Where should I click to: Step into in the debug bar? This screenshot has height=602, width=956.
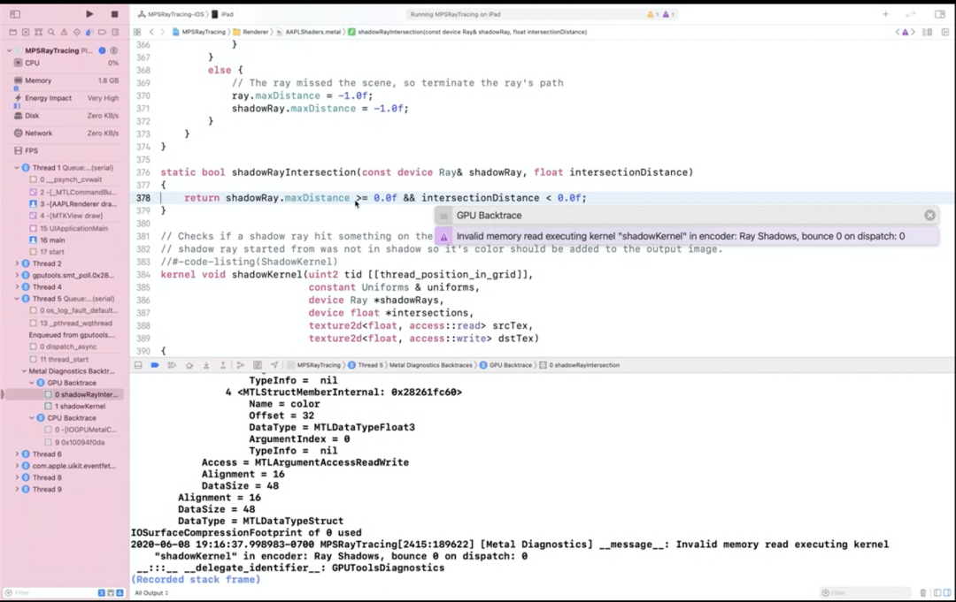coord(206,365)
